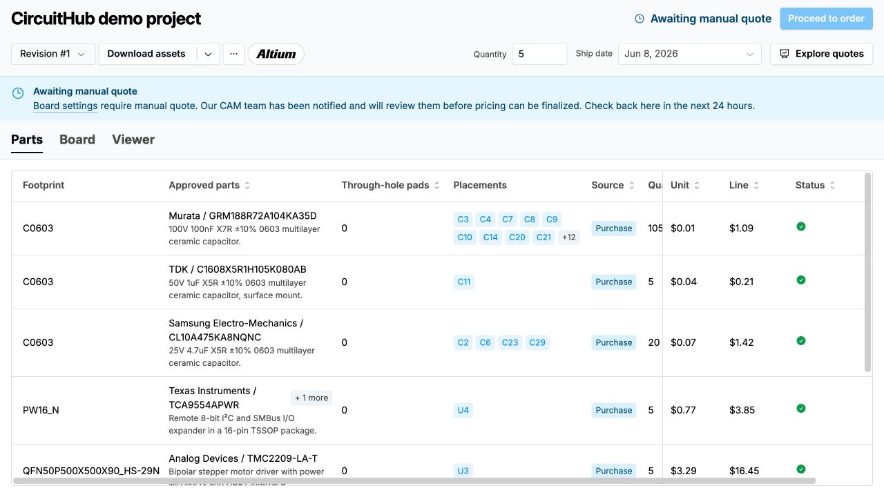
Task: Click the 'Analog Devices / TMC2209-LA-T' part name
Action: [x=243, y=458]
